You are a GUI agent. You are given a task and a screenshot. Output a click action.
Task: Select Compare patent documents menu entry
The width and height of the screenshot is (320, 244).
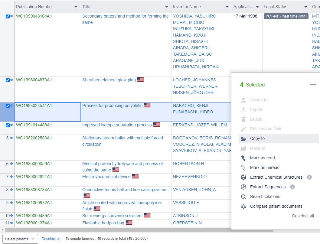point(276,207)
